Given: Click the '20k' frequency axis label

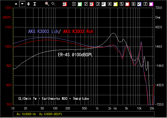Looking at the screenshot, I should point(152,108).
